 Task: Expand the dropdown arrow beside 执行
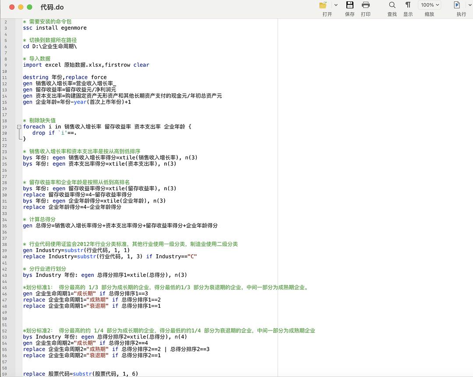(469, 5)
